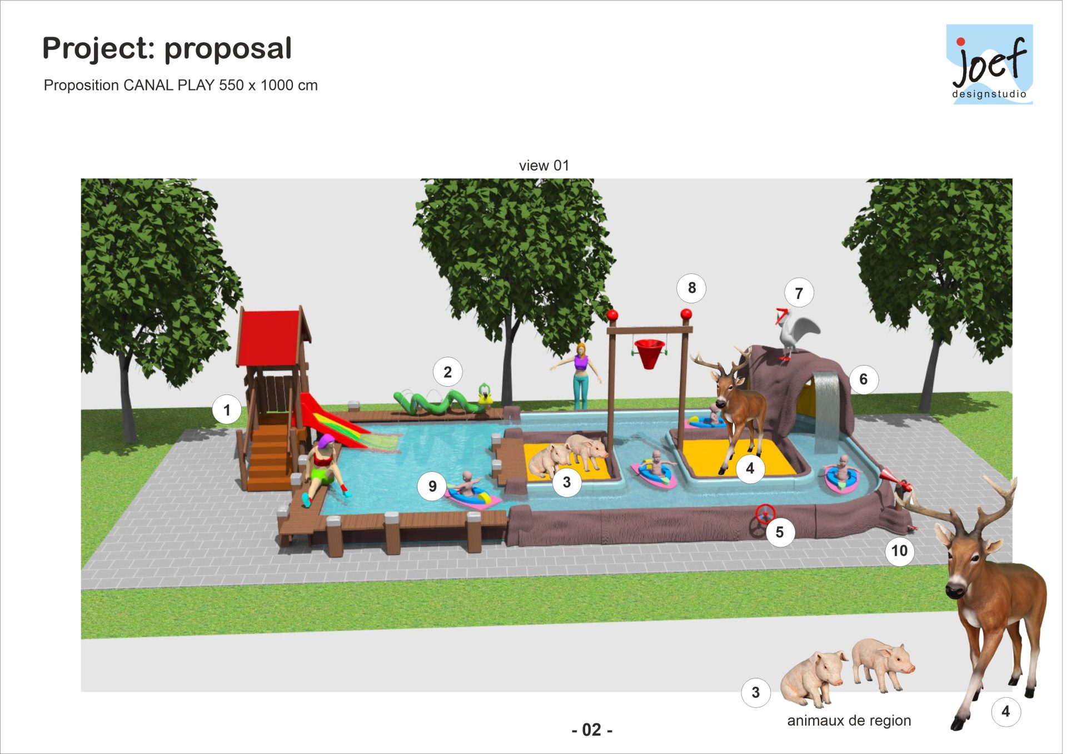
Task: Click the 'animaux de region' caption
Action: [849, 721]
